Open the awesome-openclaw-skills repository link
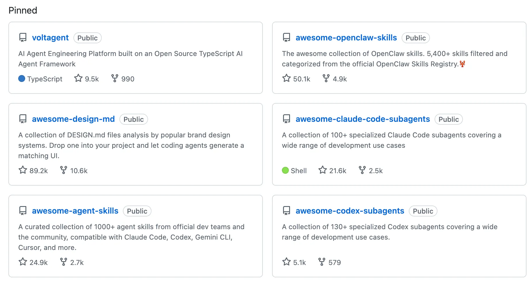The image size is (532, 284). tap(346, 38)
